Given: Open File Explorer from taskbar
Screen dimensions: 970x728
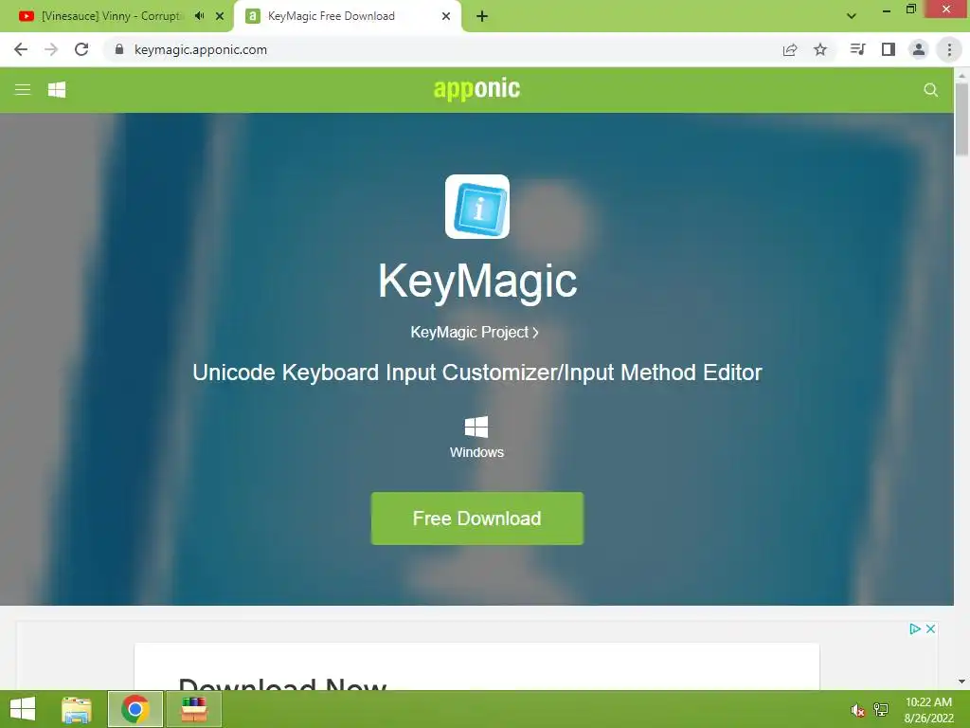Looking at the screenshot, I should (x=76, y=709).
